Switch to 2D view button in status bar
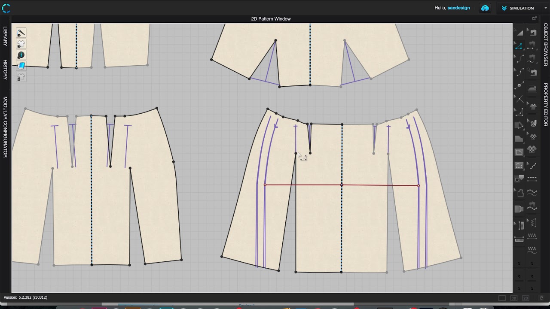This screenshot has width=550, height=309. (x=526, y=298)
